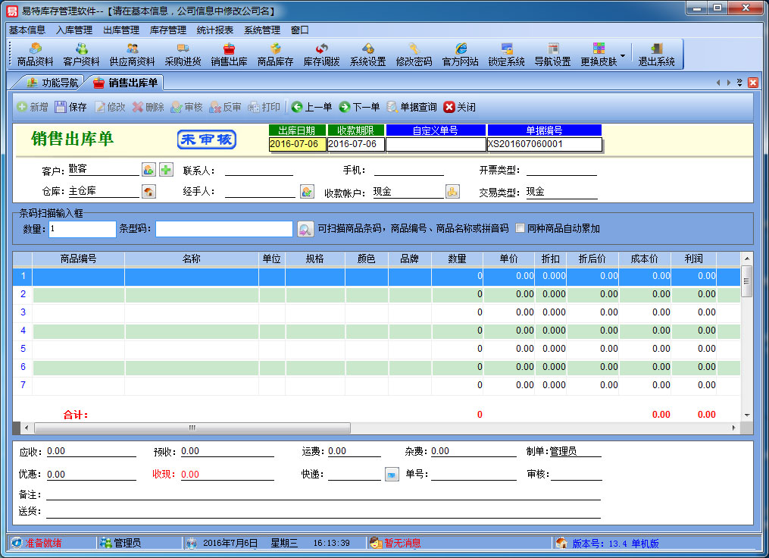Click 单据查询 button
This screenshot has width=769, height=558.
point(411,108)
